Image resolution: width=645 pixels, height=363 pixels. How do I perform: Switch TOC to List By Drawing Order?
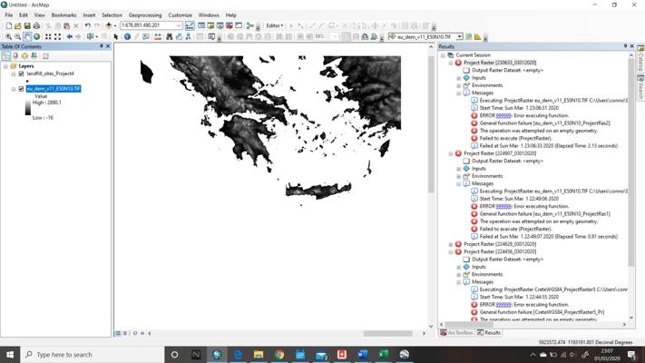pyautogui.click(x=6, y=56)
